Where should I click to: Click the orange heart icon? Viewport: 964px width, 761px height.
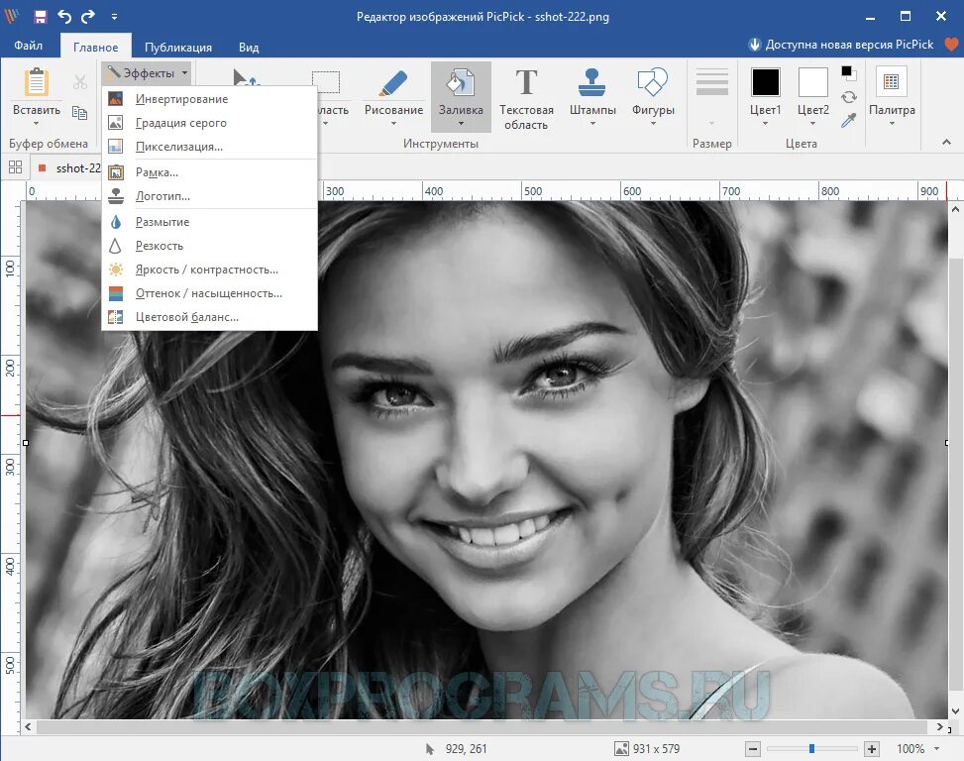(951, 45)
